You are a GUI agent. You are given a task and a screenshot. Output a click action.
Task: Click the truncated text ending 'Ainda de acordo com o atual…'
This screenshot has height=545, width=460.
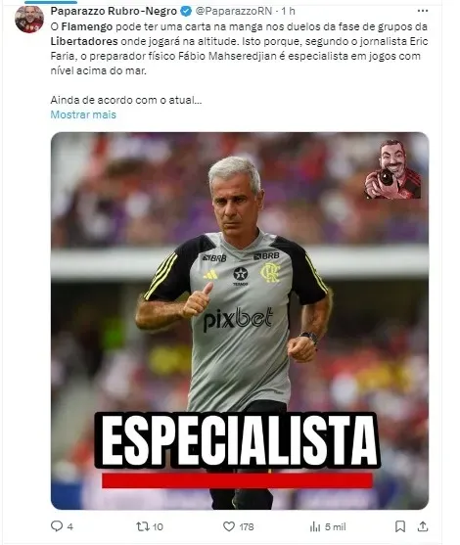(x=126, y=100)
